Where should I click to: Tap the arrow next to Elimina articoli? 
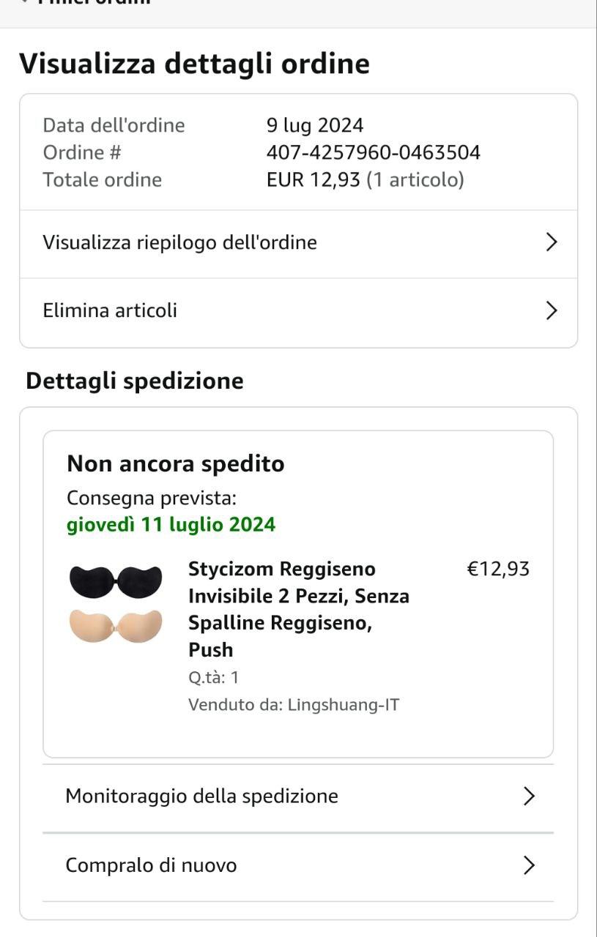pos(552,311)
